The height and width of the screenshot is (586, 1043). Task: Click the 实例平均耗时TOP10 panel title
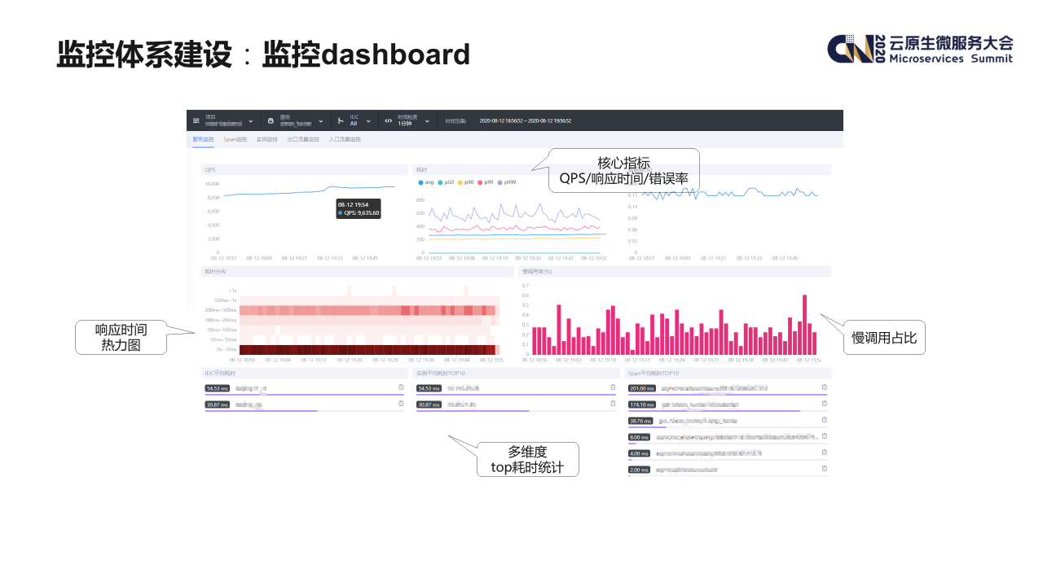(x=442, y=373)
